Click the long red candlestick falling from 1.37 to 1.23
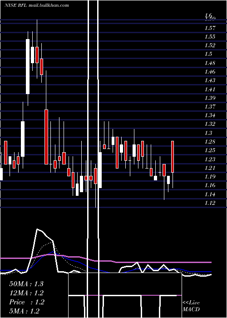 [x=46, y=137]
